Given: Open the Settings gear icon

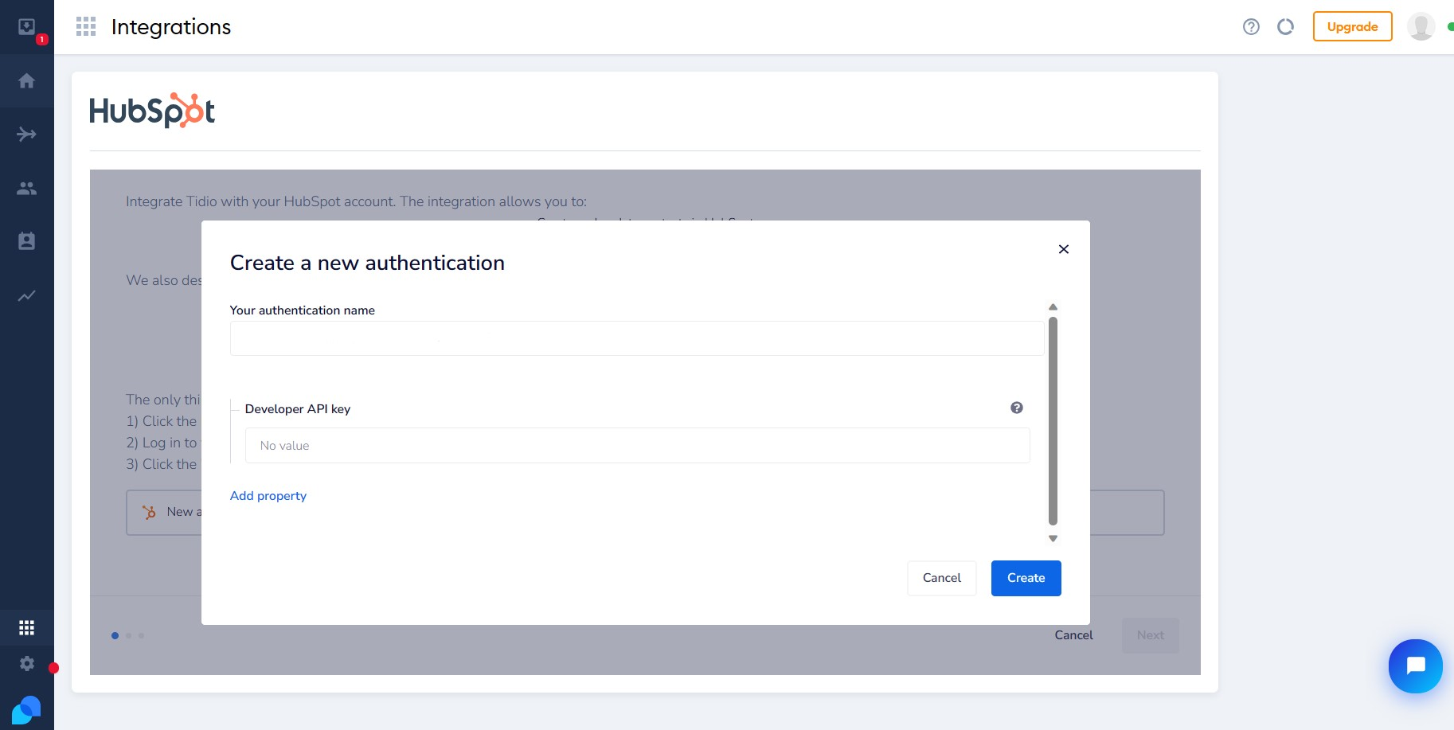Looking at the screenshot, I should (27, 663).
